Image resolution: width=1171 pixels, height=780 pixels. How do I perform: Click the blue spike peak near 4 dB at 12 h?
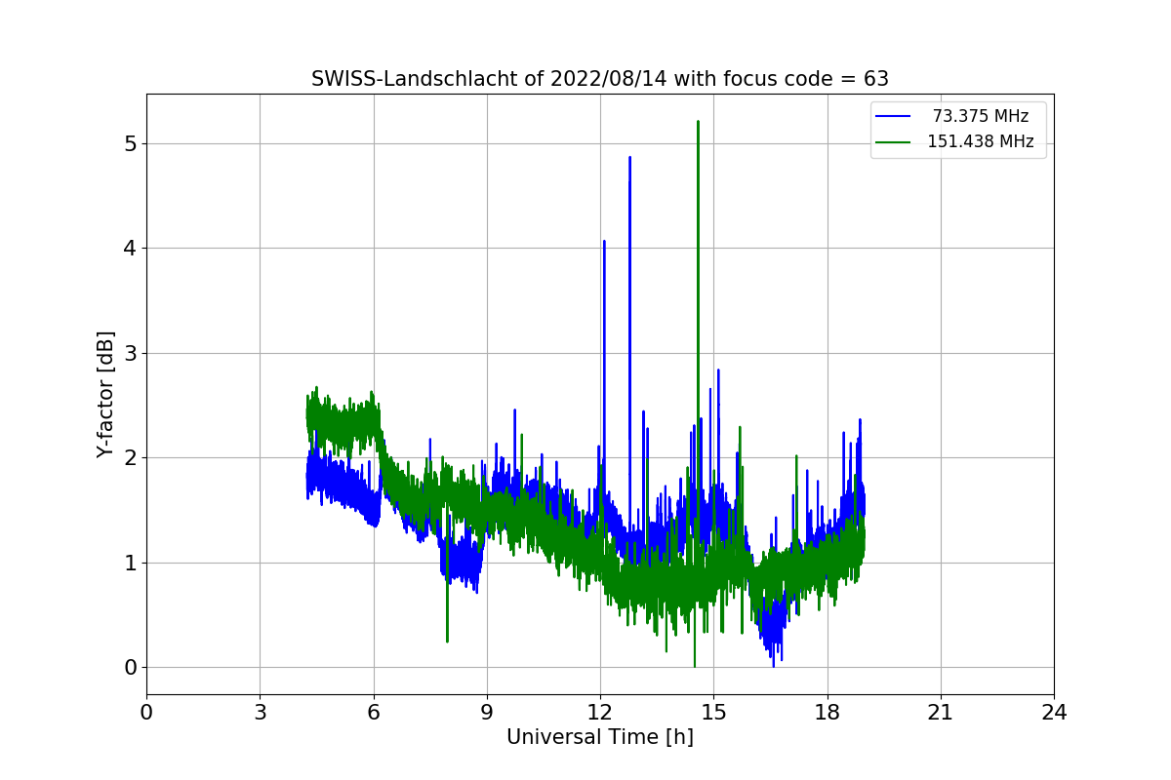604,242
